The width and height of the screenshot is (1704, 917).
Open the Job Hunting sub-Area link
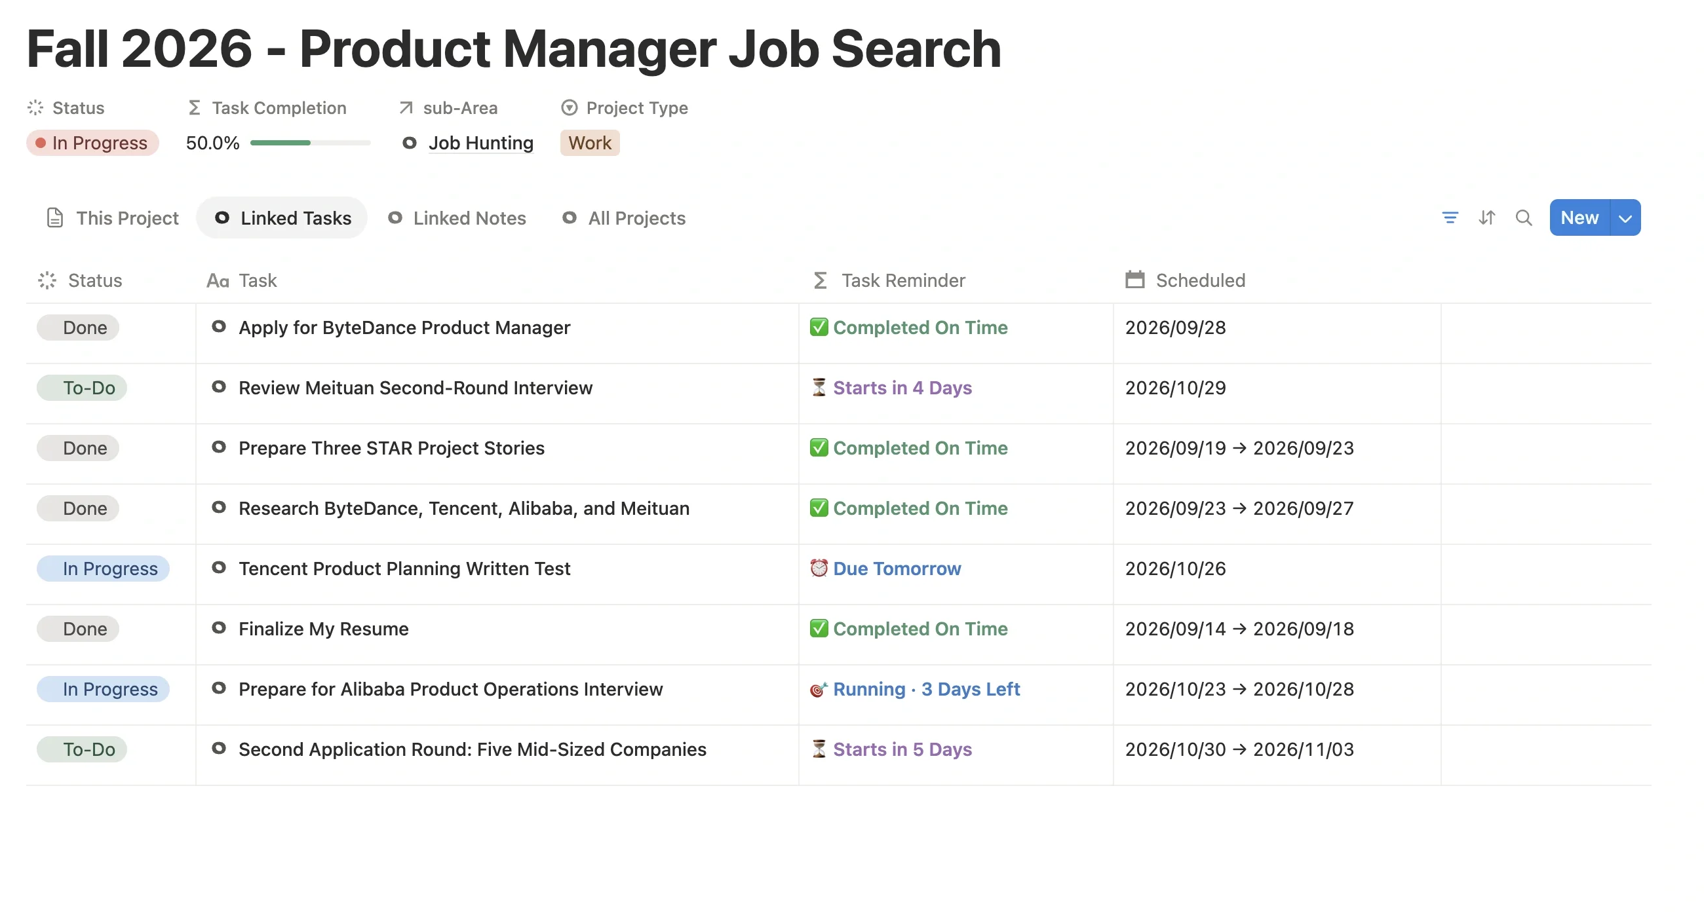[x=480, y=143]
